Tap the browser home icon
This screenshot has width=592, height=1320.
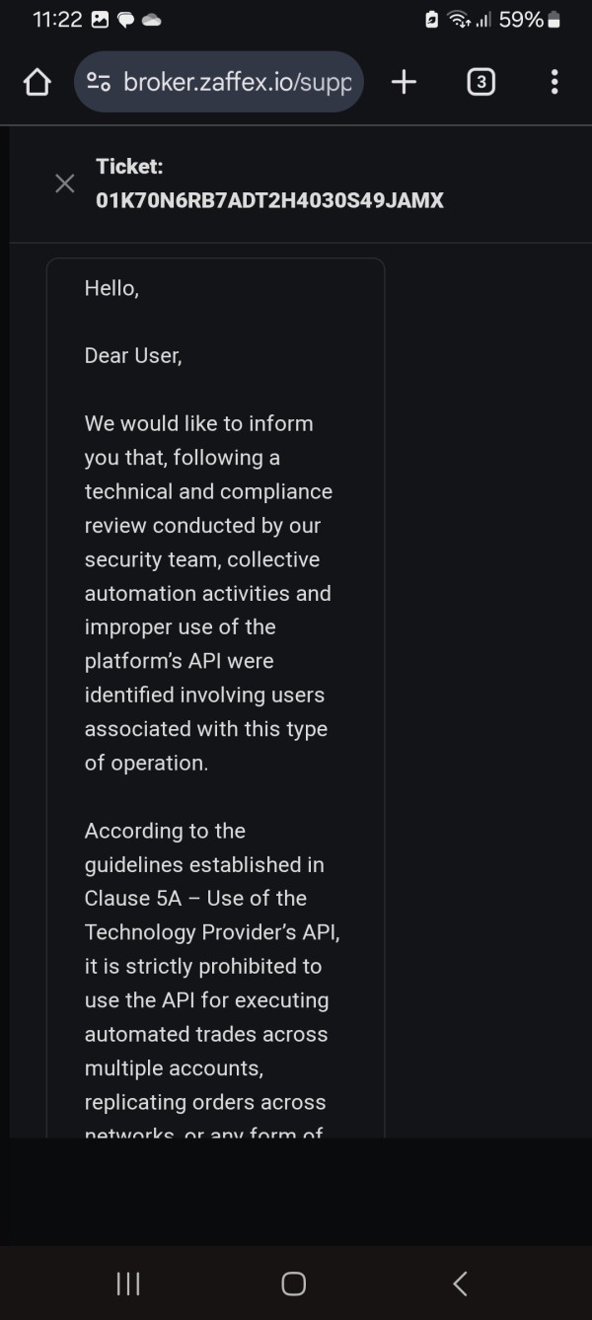point(37,83)
